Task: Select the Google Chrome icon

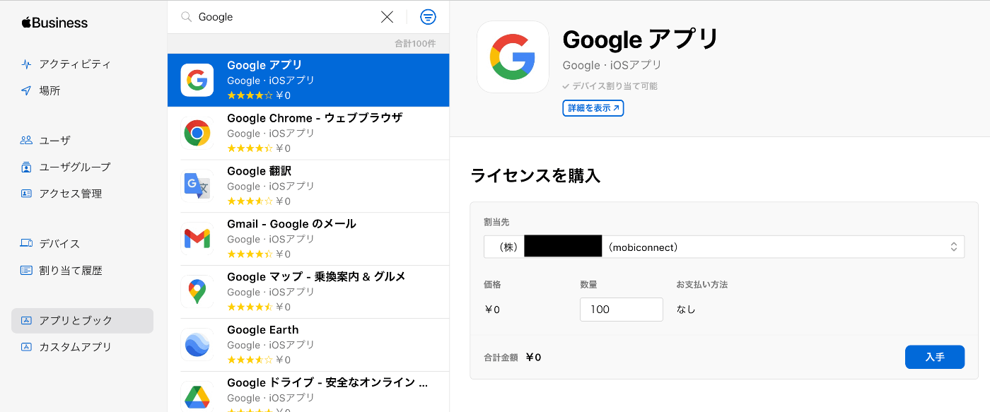Action: click(197, 133)
